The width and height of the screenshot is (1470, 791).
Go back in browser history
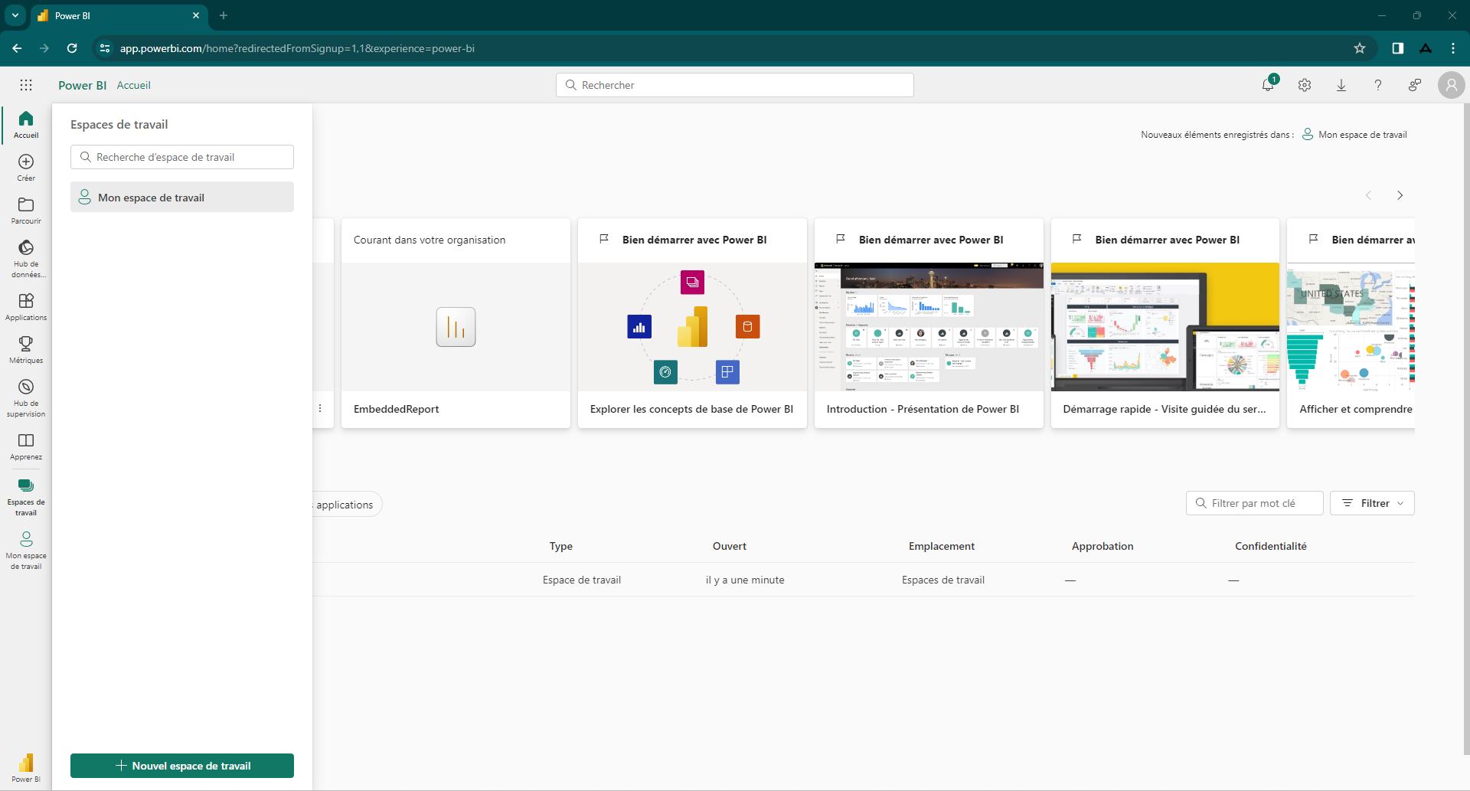click(17, 48)
